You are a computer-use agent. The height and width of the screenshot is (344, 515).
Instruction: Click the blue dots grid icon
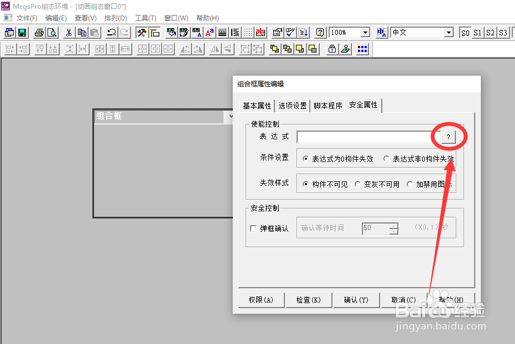point(362,49)
